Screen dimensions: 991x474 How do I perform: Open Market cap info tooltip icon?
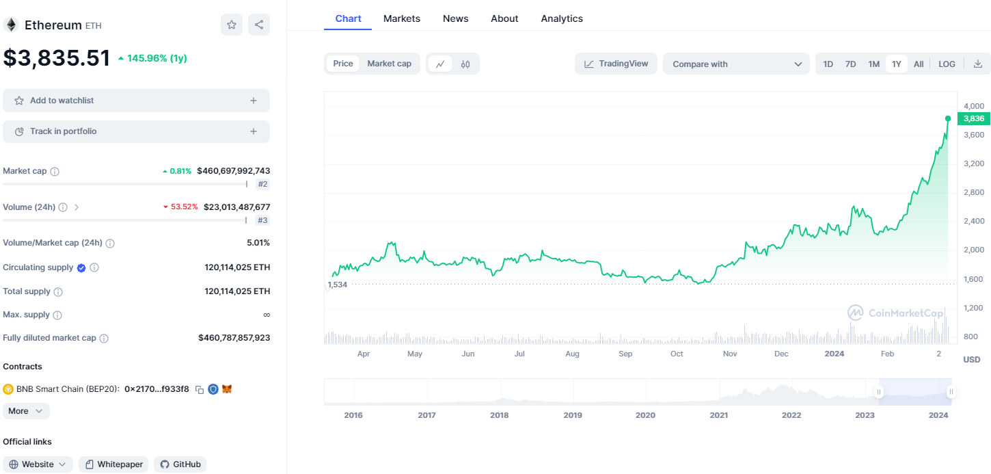pyautogui.click(x=55, y=172)
